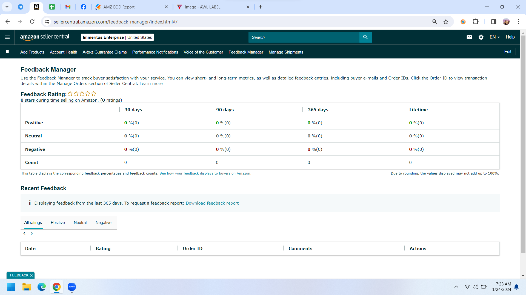Go to previous feedback page arrow
The image size is (526, 295).
[24, 233]
